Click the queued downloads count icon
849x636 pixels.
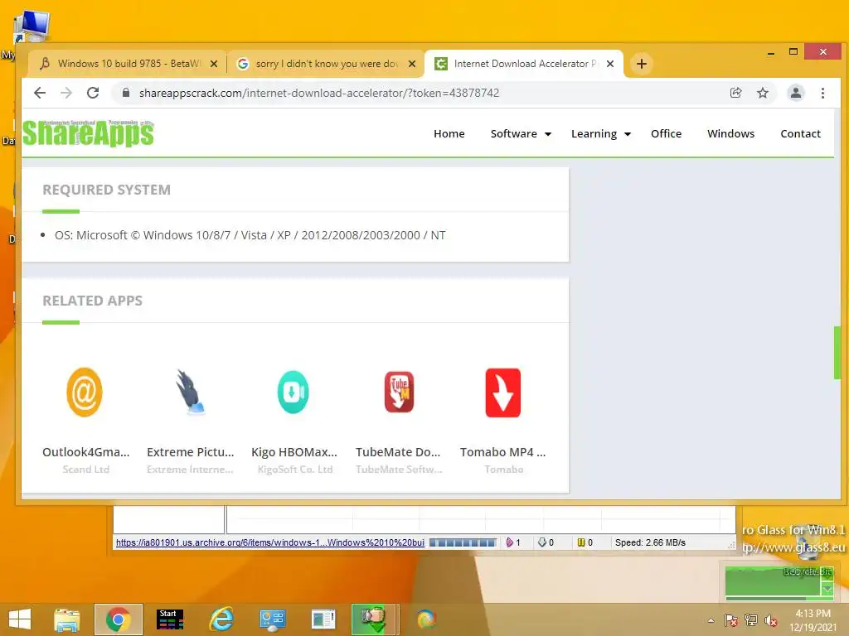click(x=542, y=542)
